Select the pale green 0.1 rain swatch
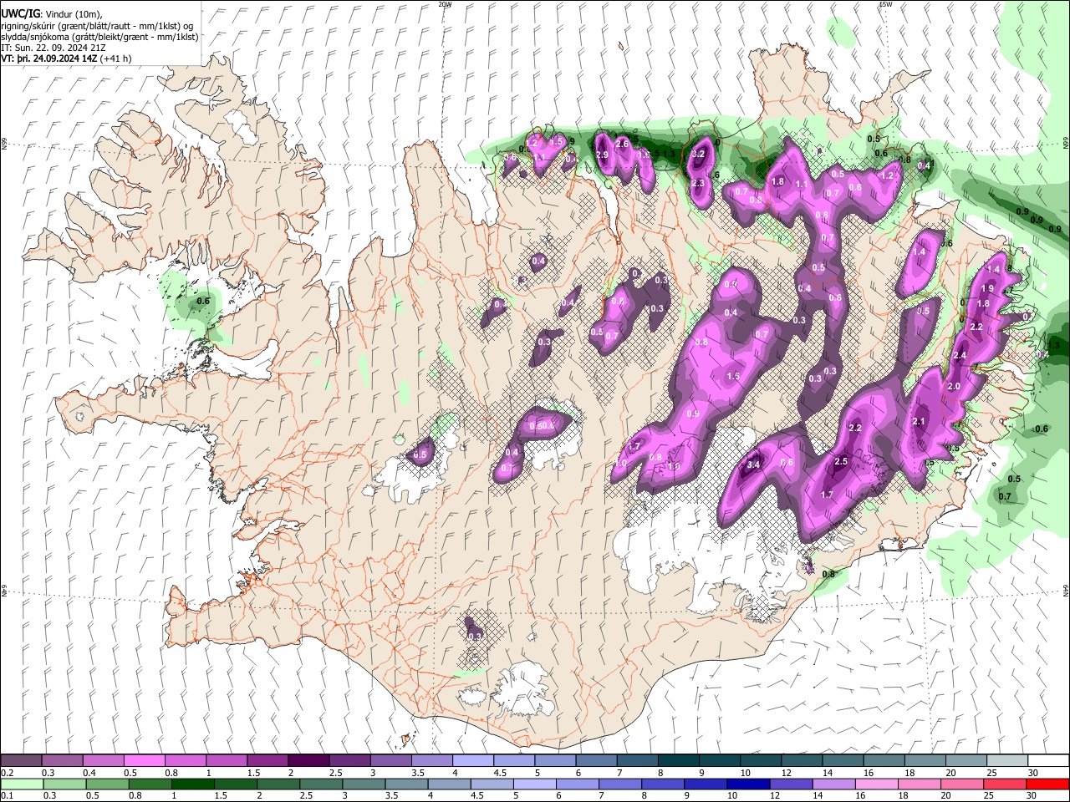This screenshot has height=802, width=1070. (21, 784)
